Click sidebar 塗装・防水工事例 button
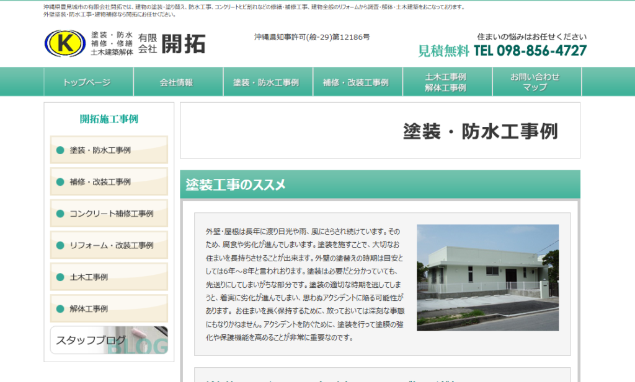 (109, 150)
